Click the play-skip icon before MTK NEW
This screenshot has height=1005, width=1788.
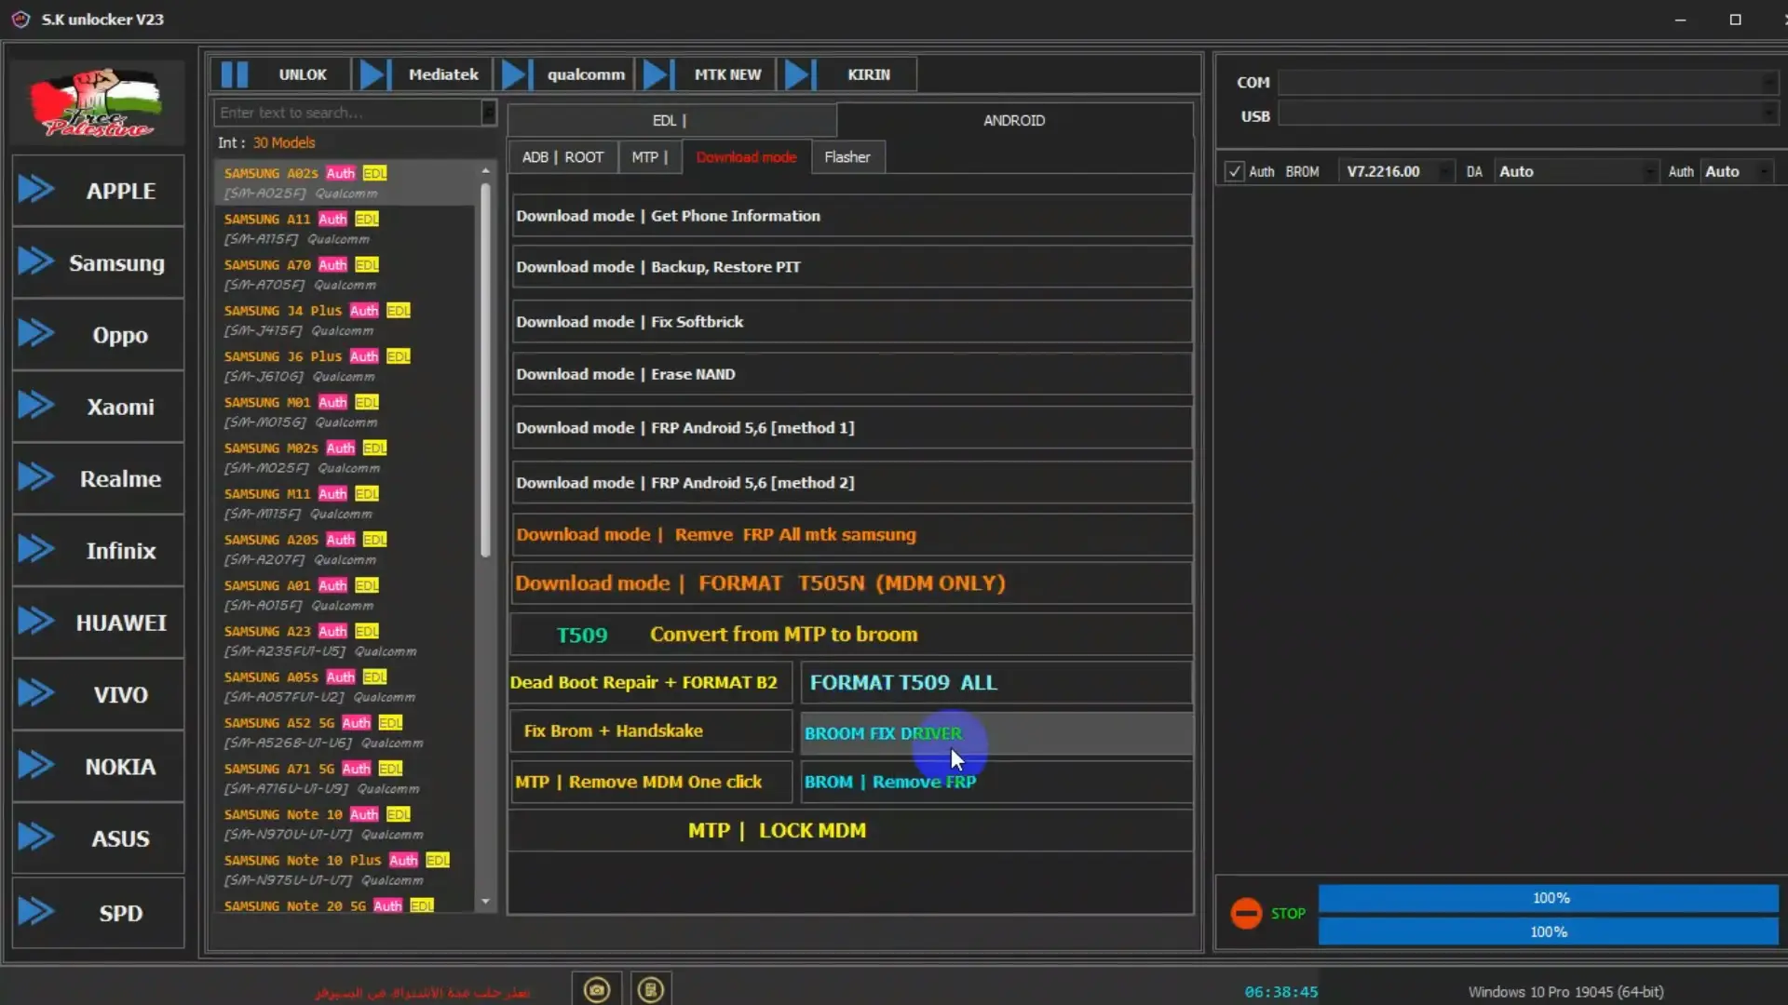[657, 74]
